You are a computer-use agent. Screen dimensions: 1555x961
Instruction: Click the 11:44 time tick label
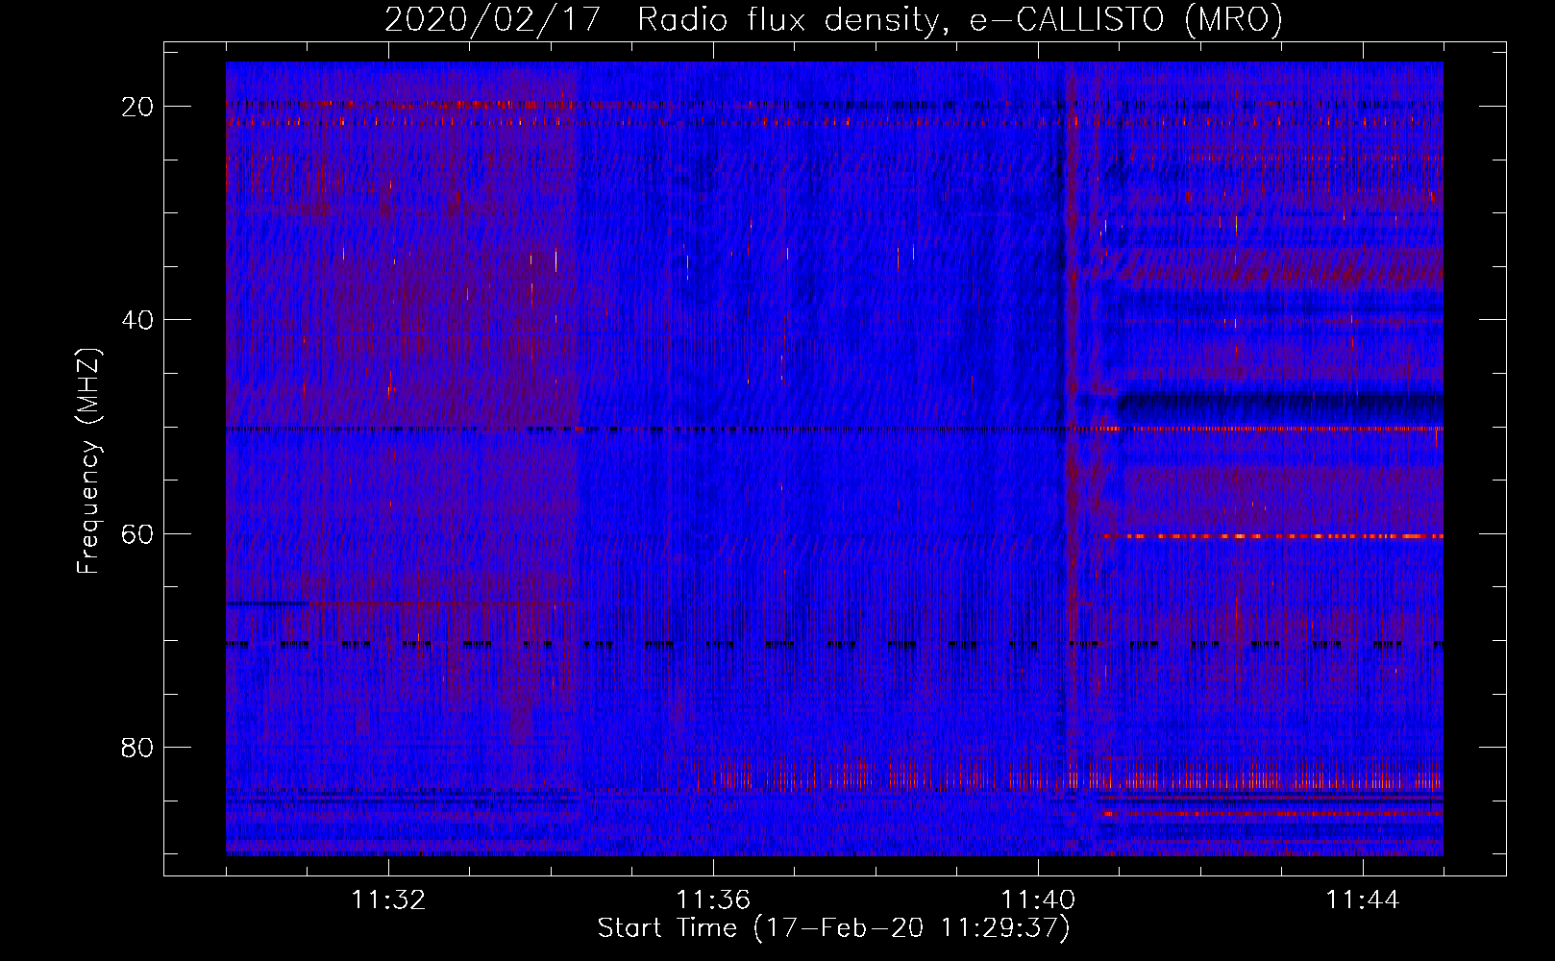pyautogui.click(x=1363, y=900)
